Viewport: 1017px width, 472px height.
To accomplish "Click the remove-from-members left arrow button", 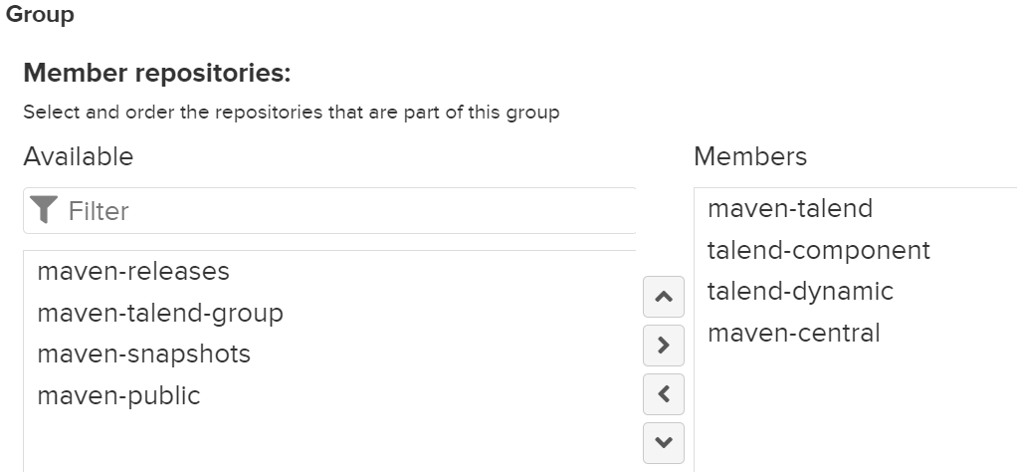I will click(x=663, y=394).
